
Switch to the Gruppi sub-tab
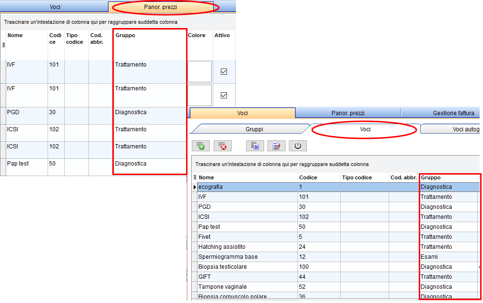pyautogui.click(x=254, y=129)
